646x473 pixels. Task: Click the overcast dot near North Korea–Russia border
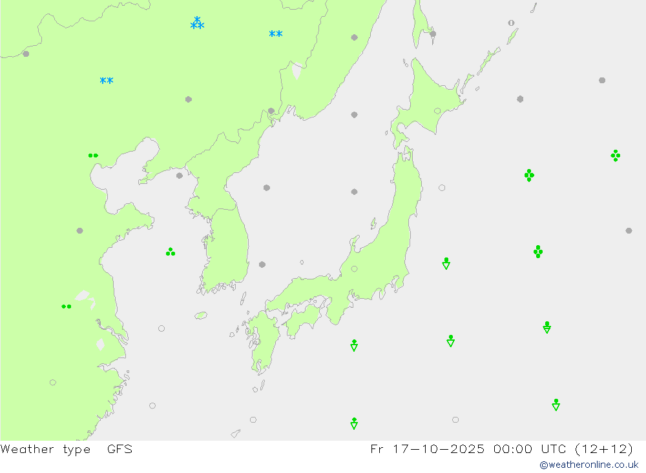click(x=271, y=111)
